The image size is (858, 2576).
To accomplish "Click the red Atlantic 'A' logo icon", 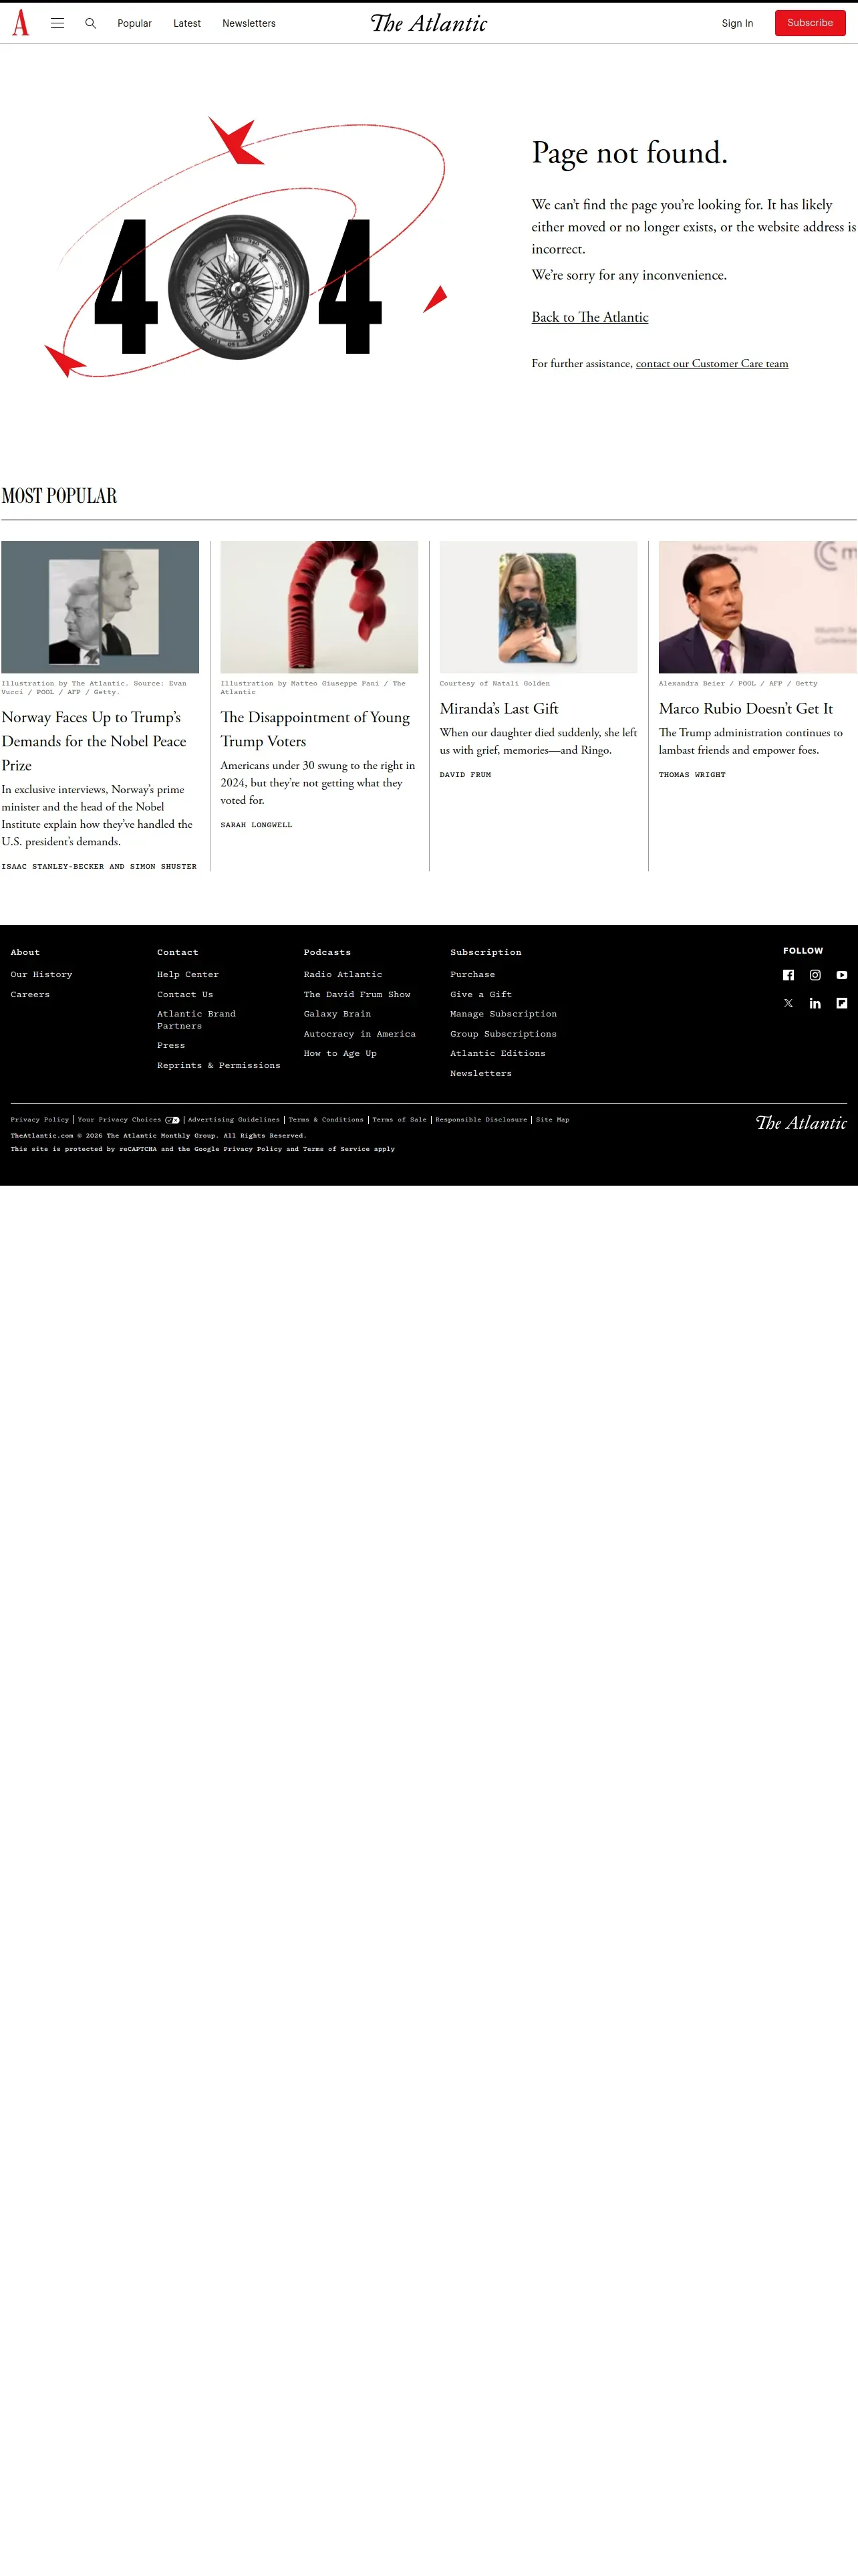I will point(21,23).
